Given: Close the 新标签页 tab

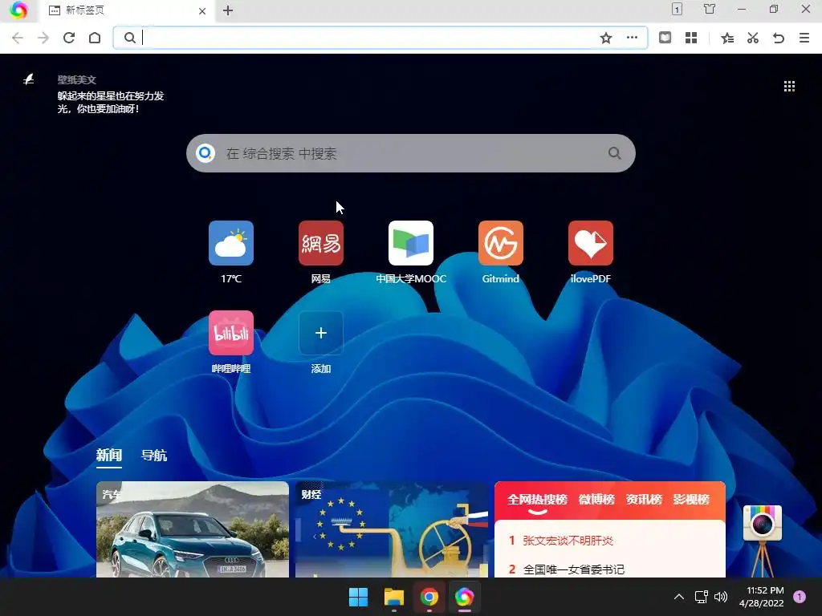Looking at the screenshot, I should tap(202, 11).
